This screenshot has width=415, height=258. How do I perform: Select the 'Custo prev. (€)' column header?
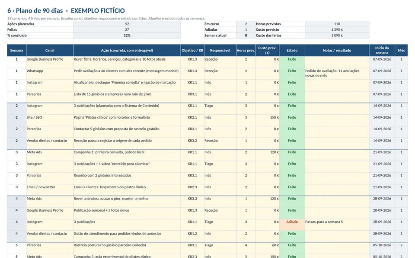pos(267,50)
